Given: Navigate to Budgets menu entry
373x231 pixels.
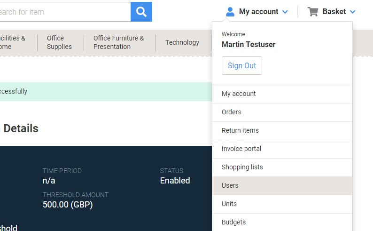Looking at the screenshot, I should 233,222.
